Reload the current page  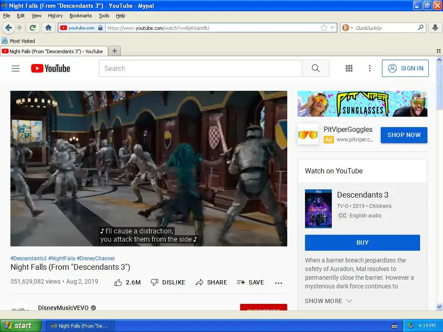click(33, 28)
